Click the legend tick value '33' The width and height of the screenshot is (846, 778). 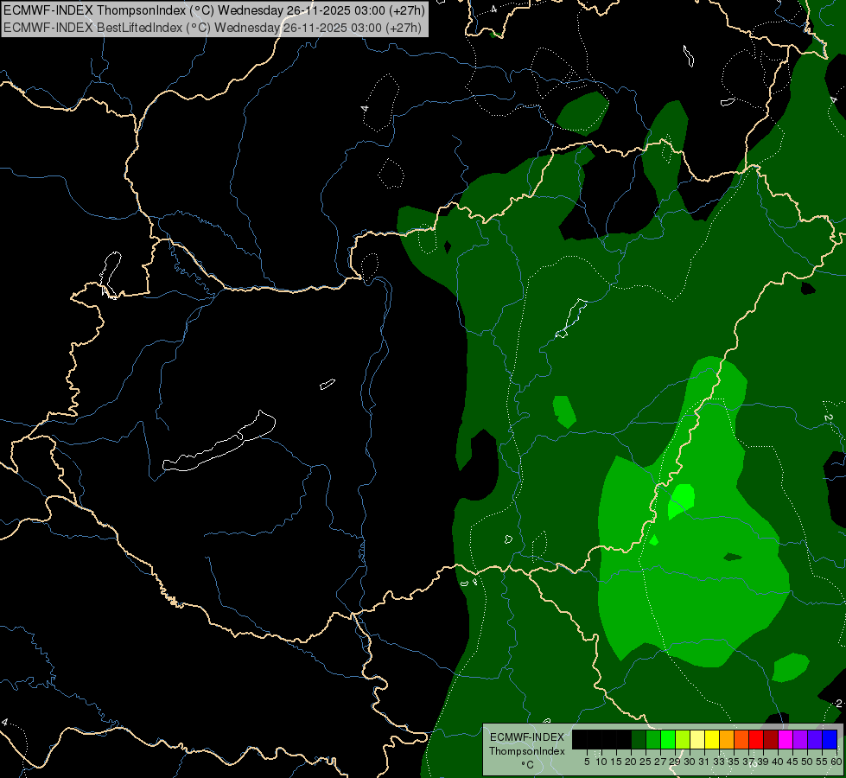(x=719, y=762)
